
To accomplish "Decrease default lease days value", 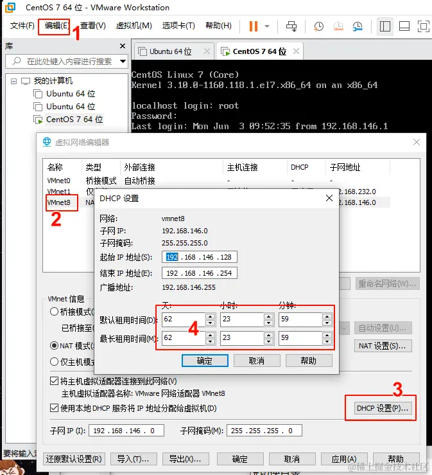I will tap(211, 323).
